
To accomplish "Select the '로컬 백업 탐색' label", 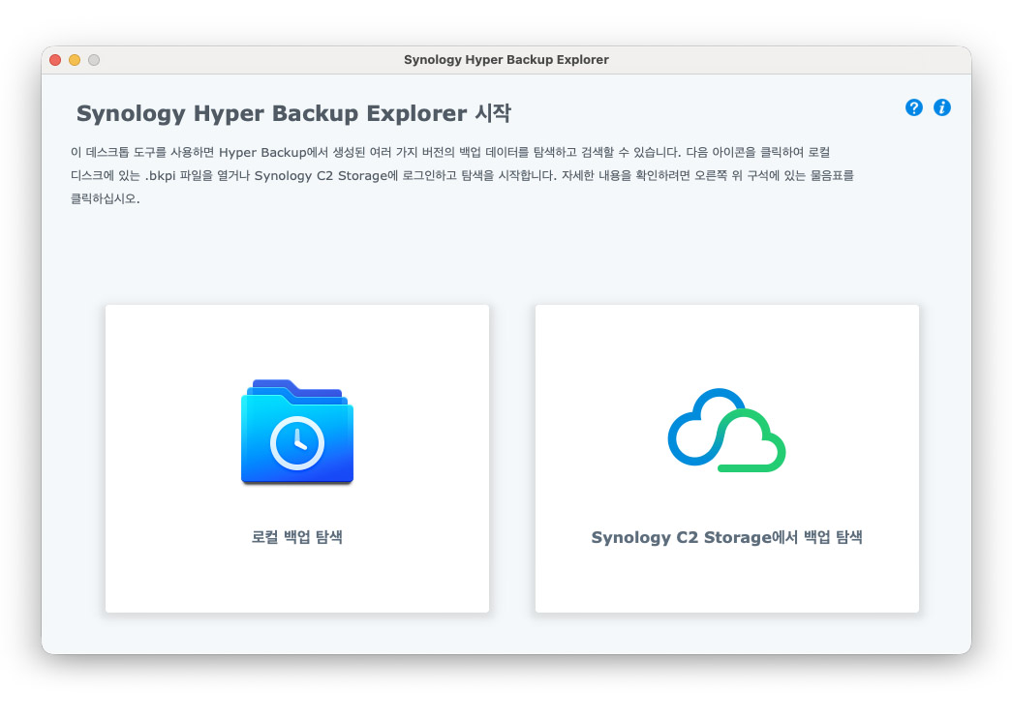I will (x=297, y=537).
